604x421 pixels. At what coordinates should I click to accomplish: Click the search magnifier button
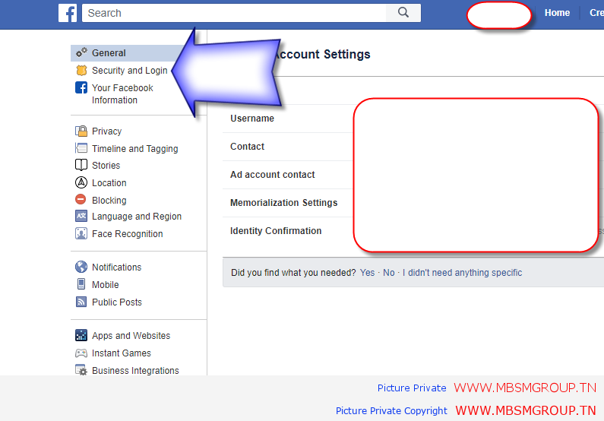[x=403, y=13]
